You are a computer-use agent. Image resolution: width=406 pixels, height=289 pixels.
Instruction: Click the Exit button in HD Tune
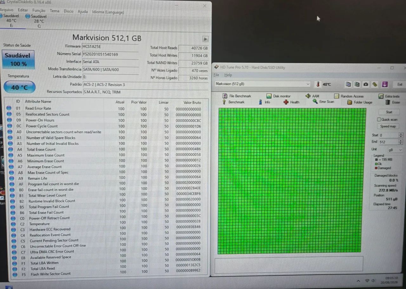(x=400, y=84)
